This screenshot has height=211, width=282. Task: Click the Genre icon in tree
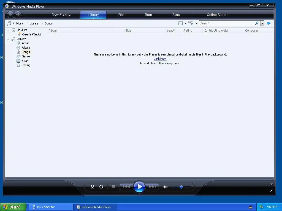click(18, 56)
